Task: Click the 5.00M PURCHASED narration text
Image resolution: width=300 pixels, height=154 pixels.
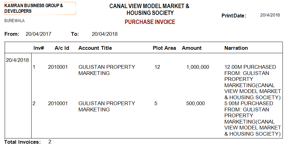Action: click(249, 103)
